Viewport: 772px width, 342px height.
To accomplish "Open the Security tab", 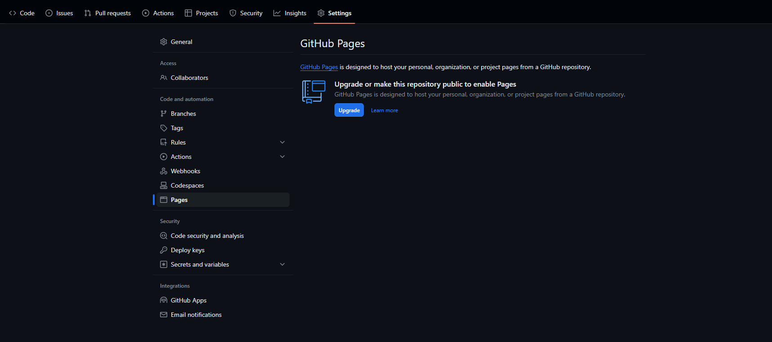I will 246,13.
